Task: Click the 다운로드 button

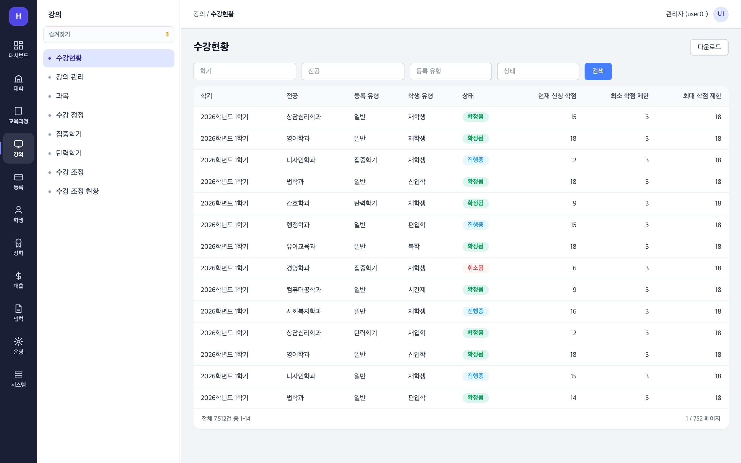Action: coord(709,47)
